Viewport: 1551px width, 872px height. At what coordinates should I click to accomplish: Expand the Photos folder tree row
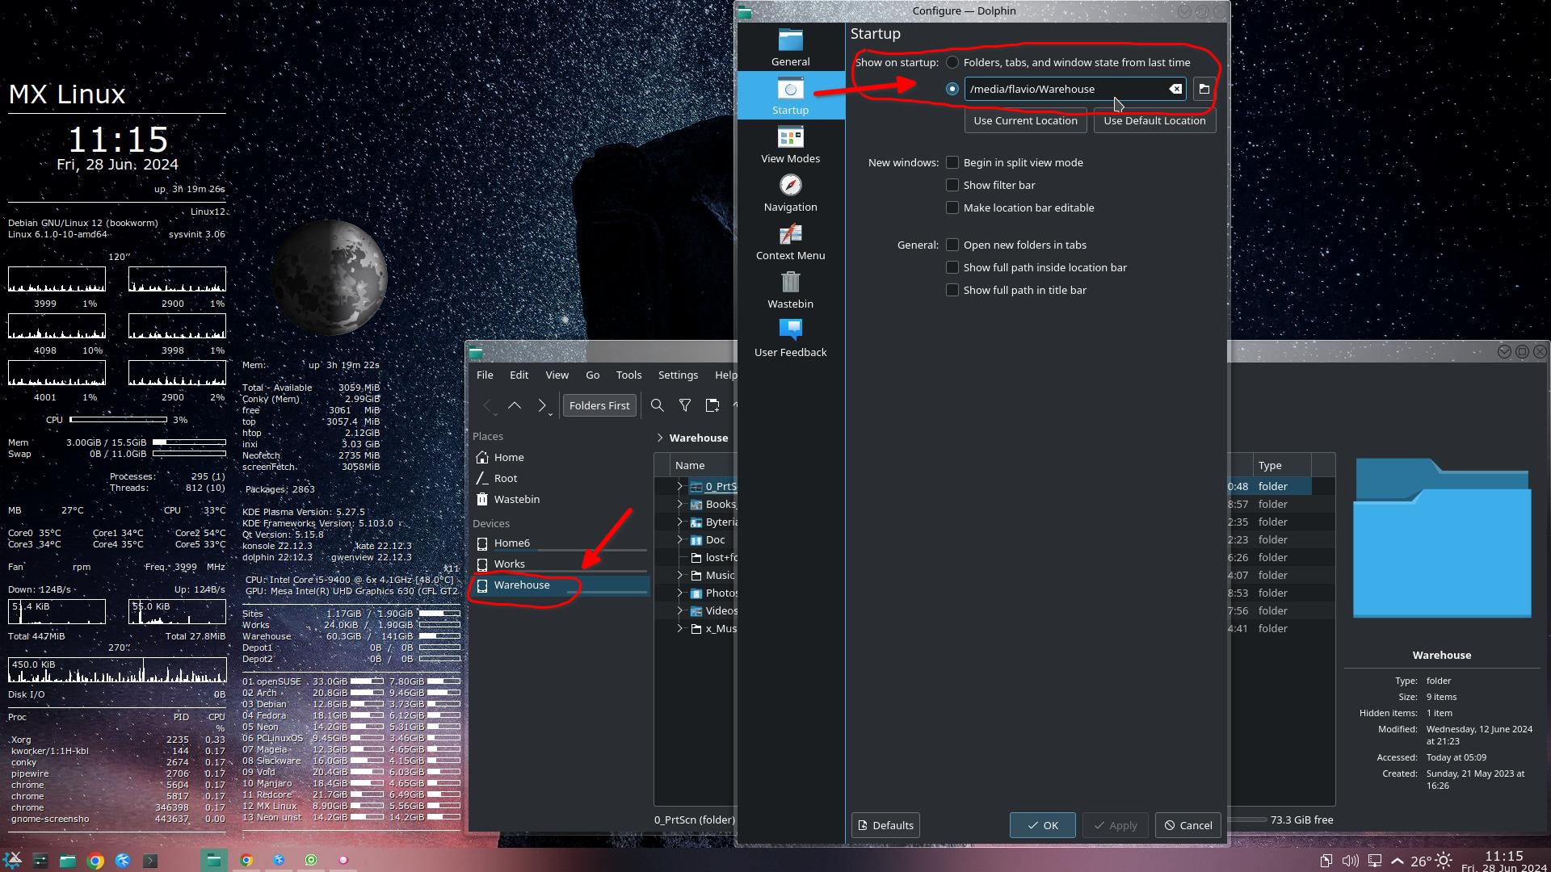coord(680,593)
